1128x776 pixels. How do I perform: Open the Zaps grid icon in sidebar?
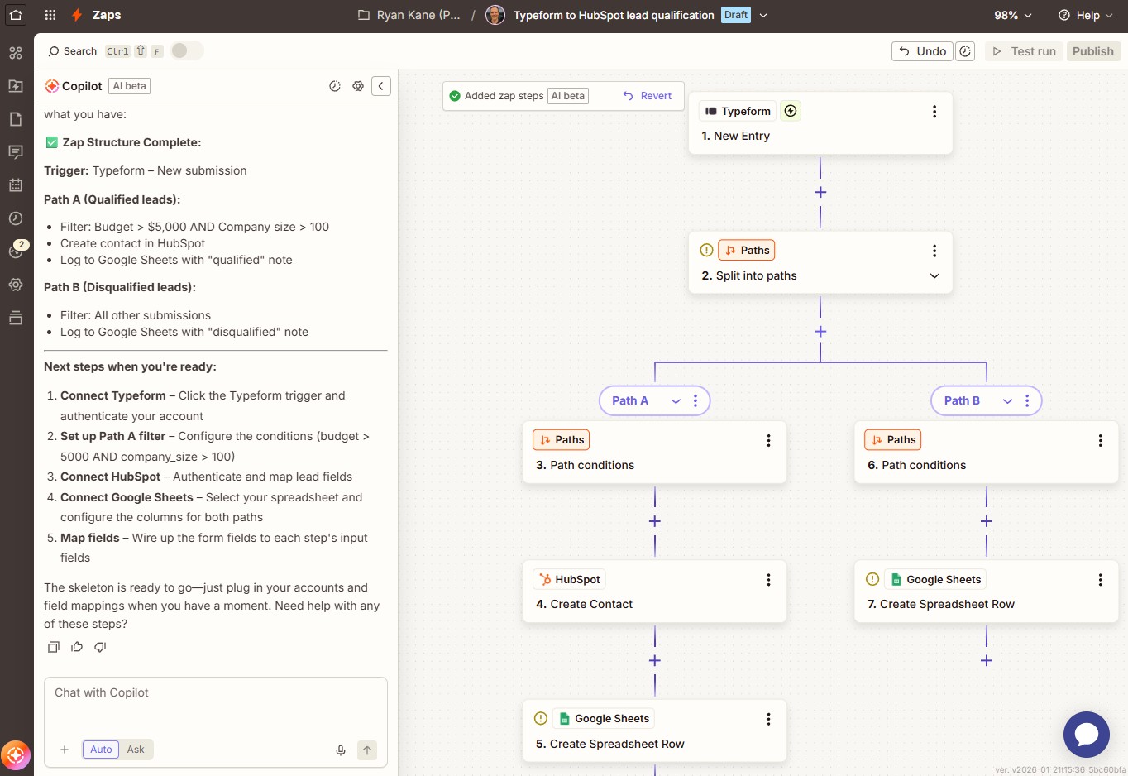click(15, 52)
